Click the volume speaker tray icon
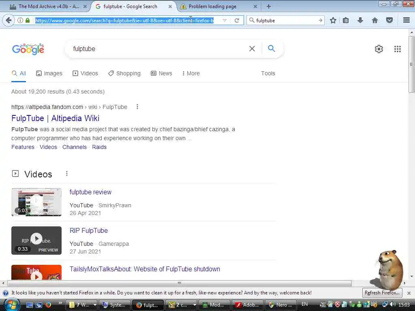This screenshot has width=415, height=311. tap(393, 305)
